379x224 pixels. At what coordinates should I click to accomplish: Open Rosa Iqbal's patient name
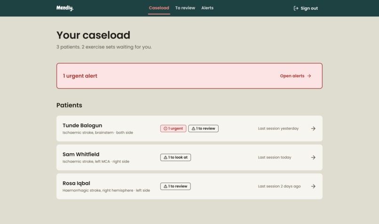click(76, 184)
